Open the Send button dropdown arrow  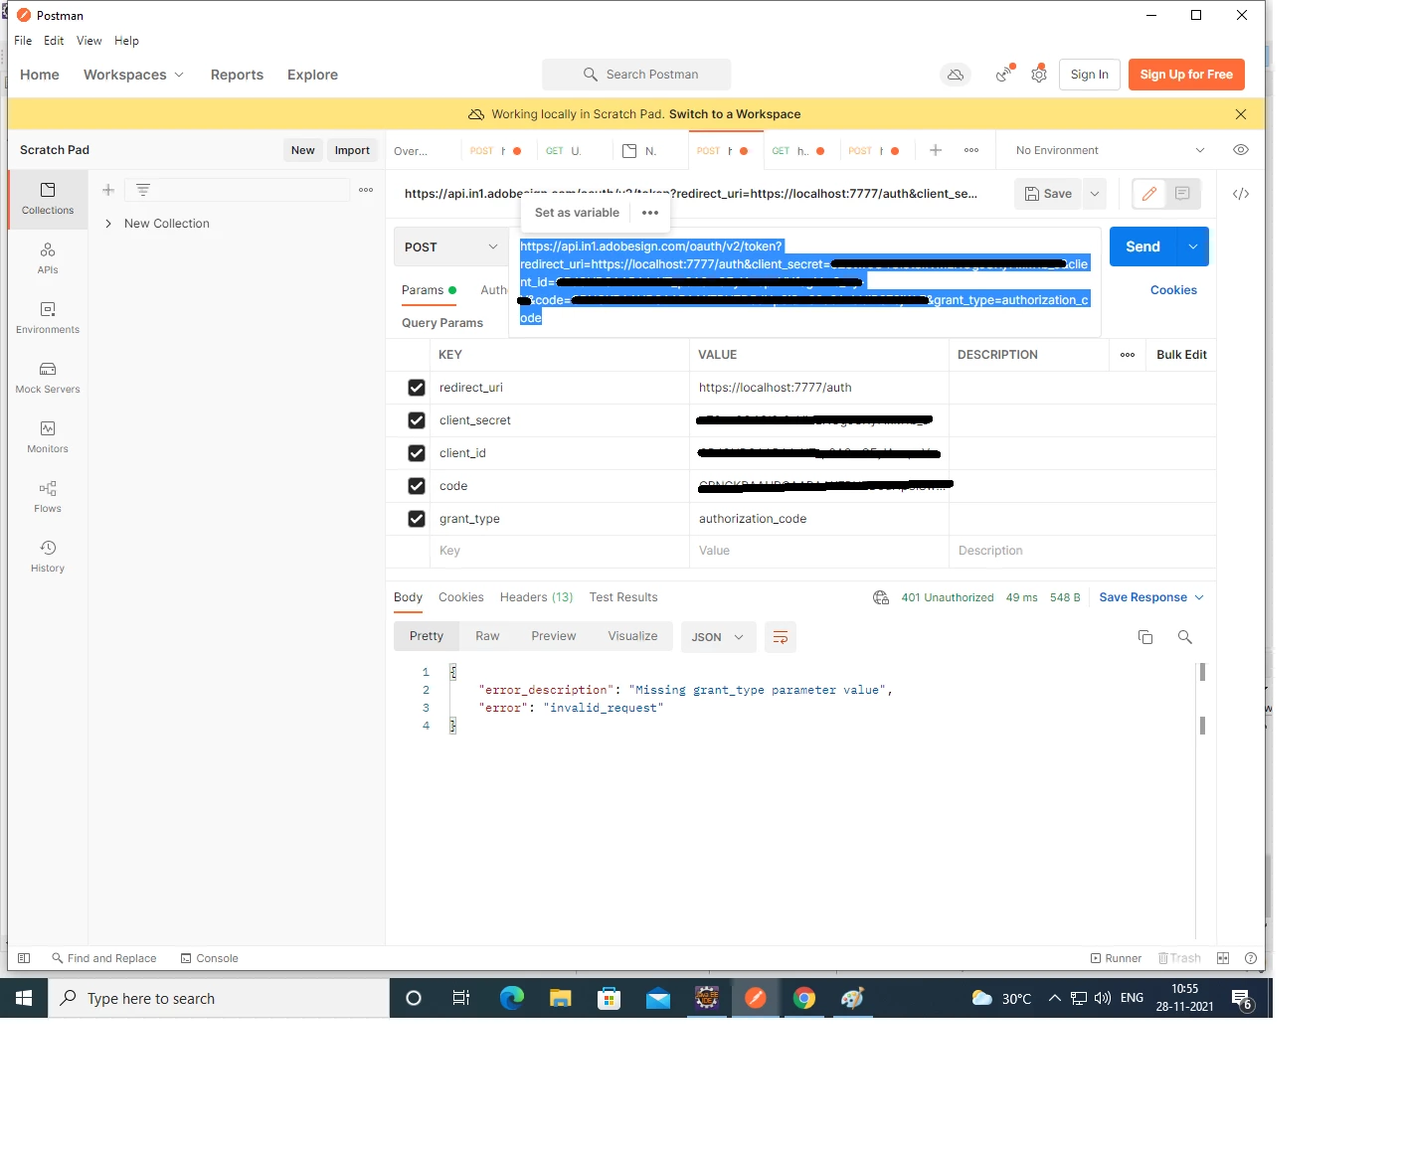coord(1192,247)
